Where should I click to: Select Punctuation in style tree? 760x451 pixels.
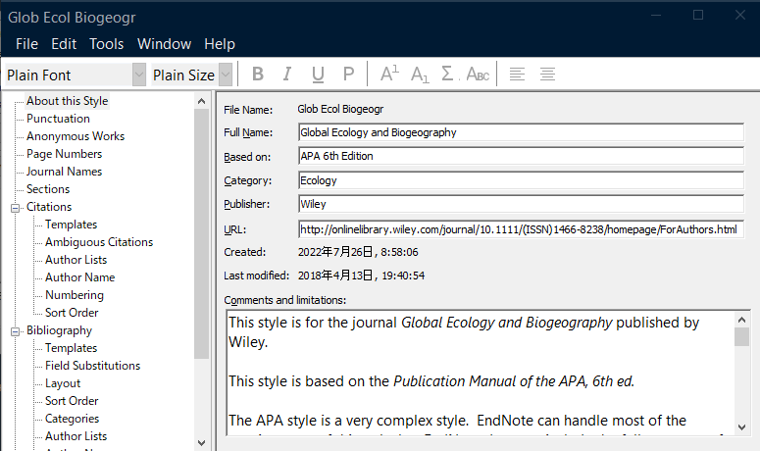[x=58, y=119]
